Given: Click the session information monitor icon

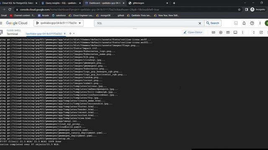Looking at the screenshot, I should (235, 32).
